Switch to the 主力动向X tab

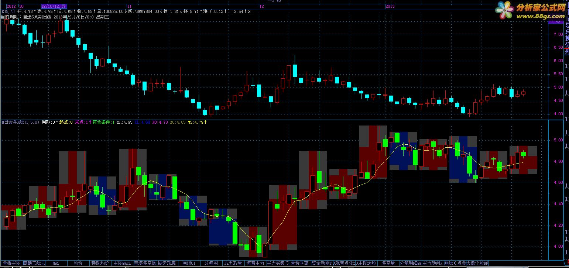point(433,263)
